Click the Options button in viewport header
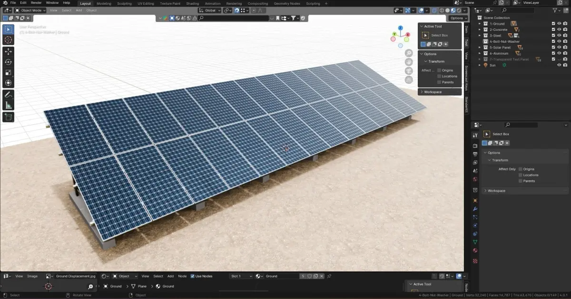This screenshot has width=571, height=299. [x=458, y=18]
